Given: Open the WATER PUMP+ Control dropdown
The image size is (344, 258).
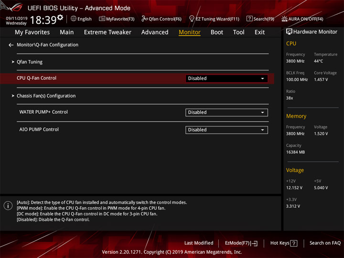Looking at the screenshot, I should click(x=226, y=113).
